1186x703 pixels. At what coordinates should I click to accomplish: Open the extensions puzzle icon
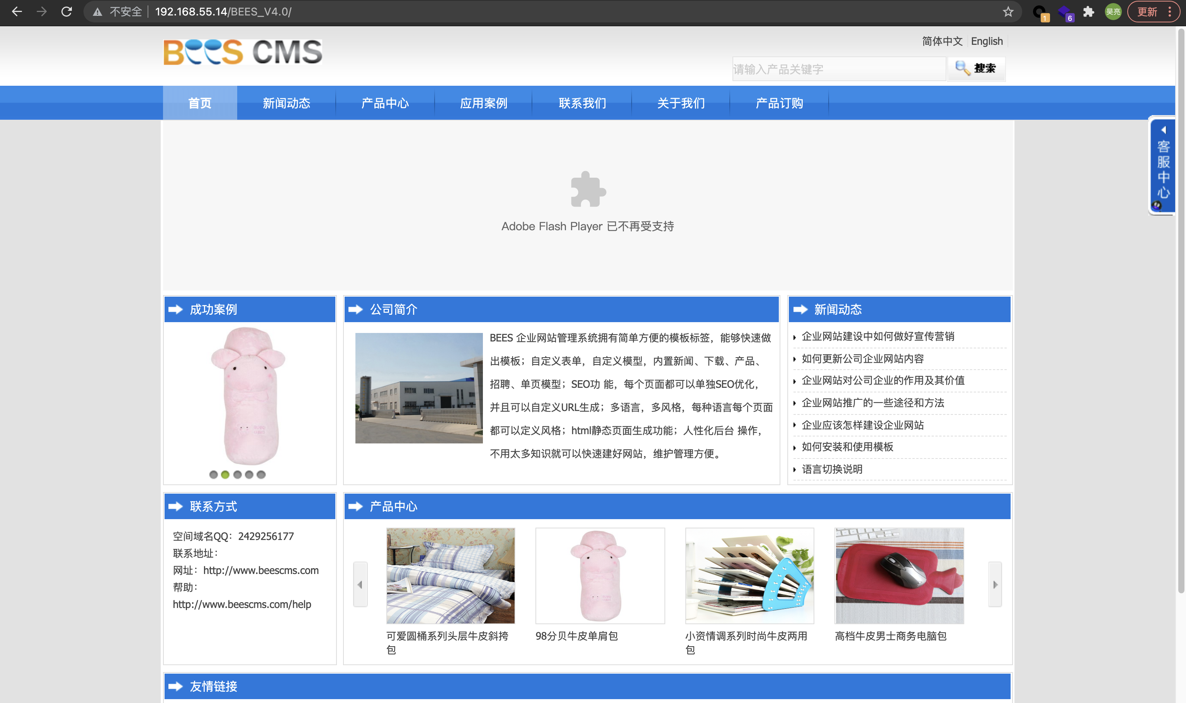tap(1089, 12)
